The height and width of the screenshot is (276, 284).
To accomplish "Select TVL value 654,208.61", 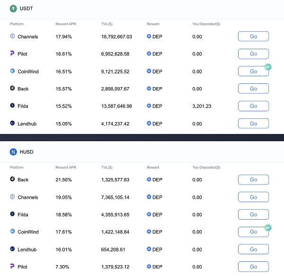I will click(113, 249).
